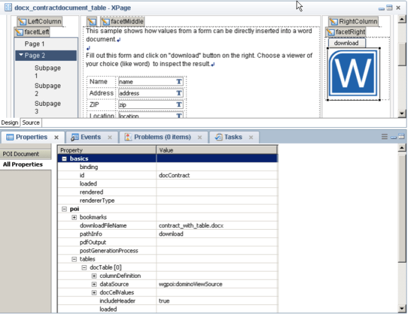
Task: Select Subpage 1 navigation entry
Action: (x=47, y=72)
